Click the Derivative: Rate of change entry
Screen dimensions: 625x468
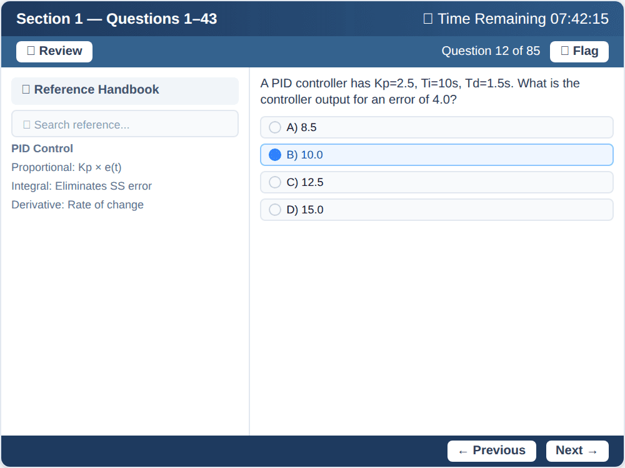(77, 205)
